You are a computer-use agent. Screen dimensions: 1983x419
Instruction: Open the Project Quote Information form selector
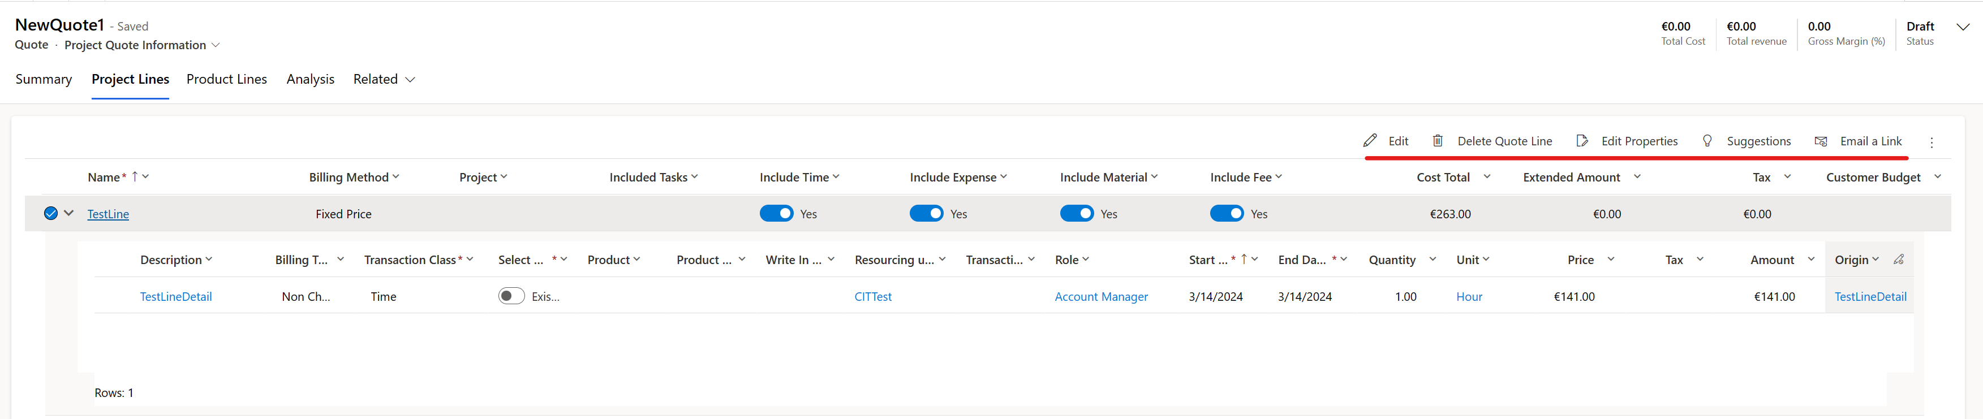tap(216, 45)
